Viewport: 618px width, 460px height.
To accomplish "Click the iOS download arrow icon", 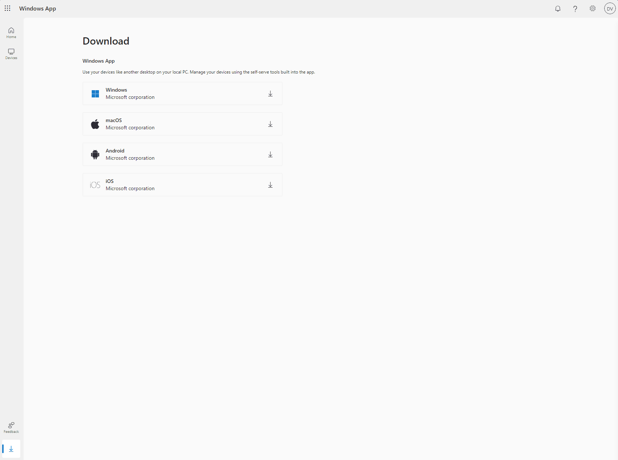I will click(270, 185).
